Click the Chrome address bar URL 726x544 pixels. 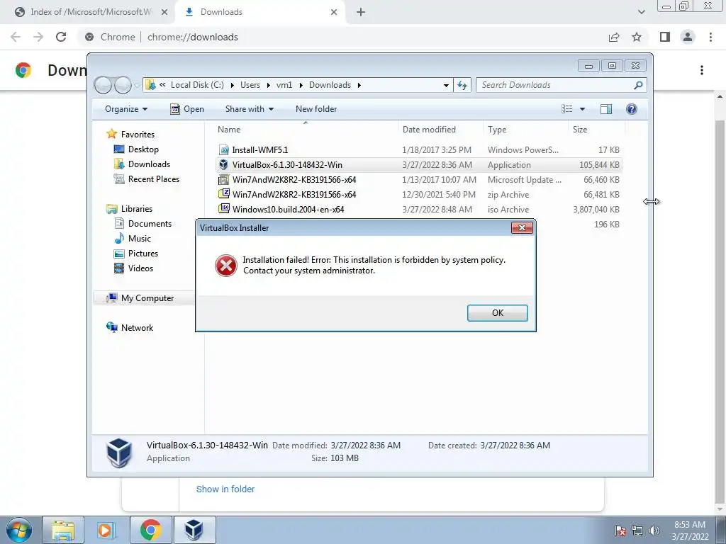tap(193, 37)
